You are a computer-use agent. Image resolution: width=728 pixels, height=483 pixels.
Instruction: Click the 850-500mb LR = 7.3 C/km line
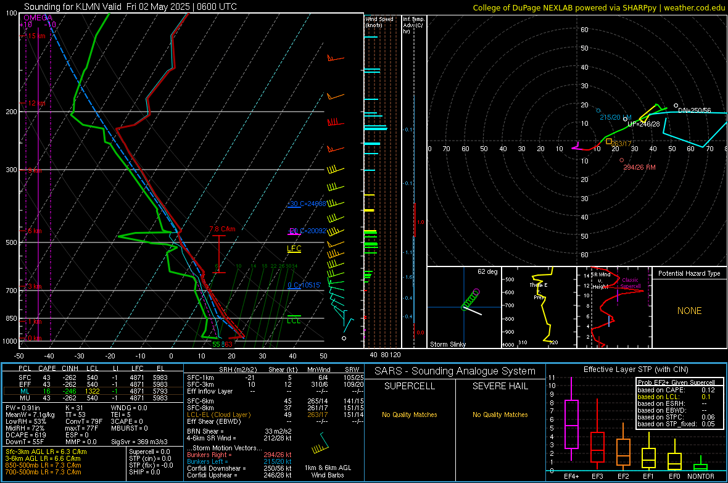pyautogui.click(x=43, y=465)
